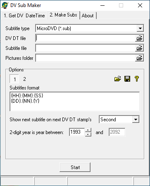Browse for DV DT file
The height and width of the screenshot is (186, 150).
tap(139, 38)
